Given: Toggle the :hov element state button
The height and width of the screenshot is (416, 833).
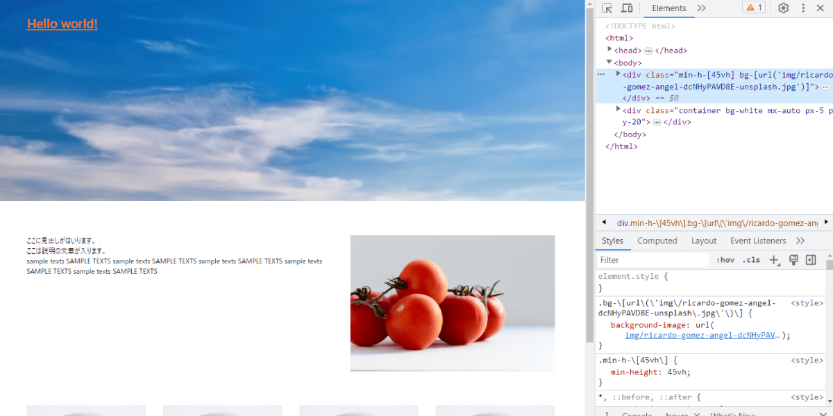Looking at the screenshot, I should (x=725, y=260).
